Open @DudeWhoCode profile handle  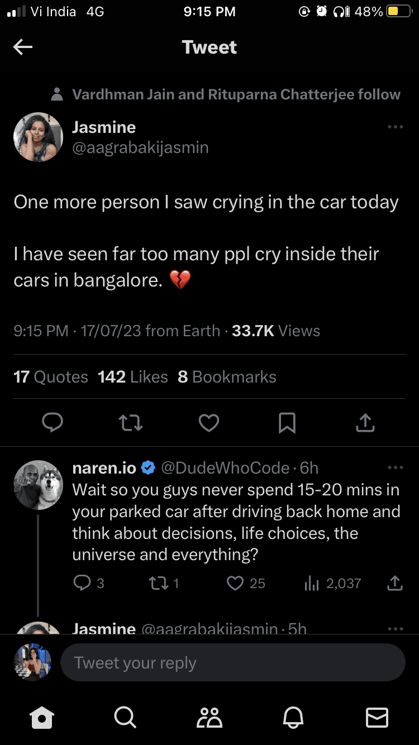click(225, 467)
